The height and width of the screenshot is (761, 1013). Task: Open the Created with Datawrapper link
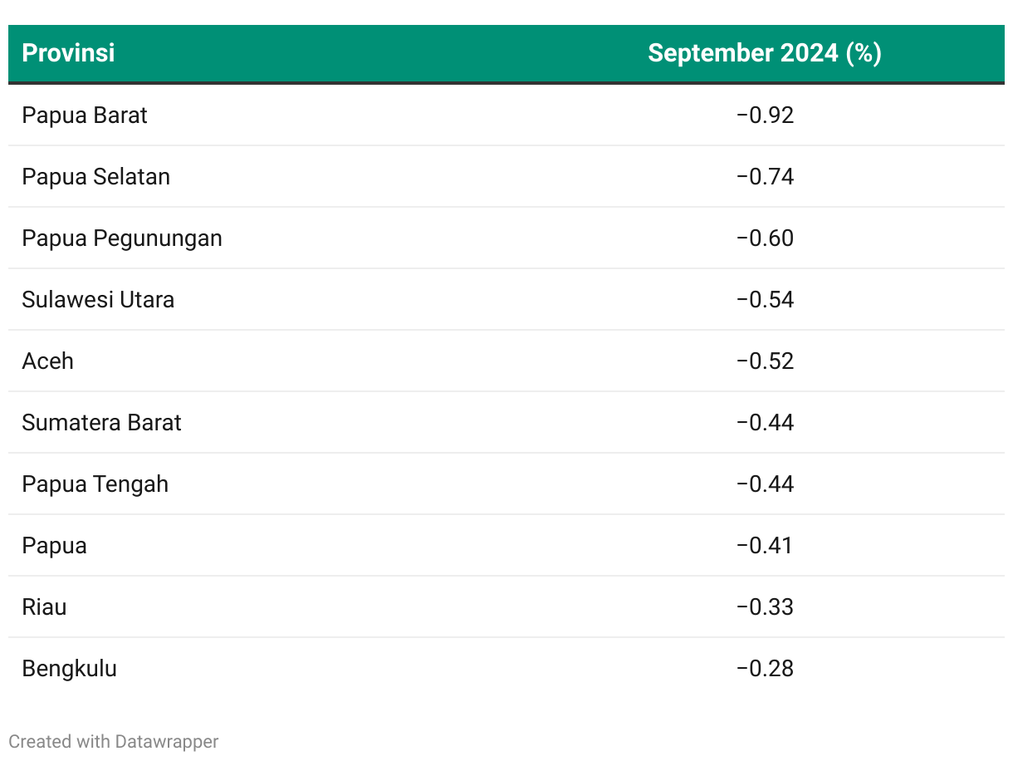(x=114, y=741)
